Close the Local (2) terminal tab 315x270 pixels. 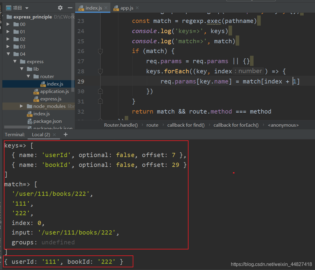coord(54,135)
